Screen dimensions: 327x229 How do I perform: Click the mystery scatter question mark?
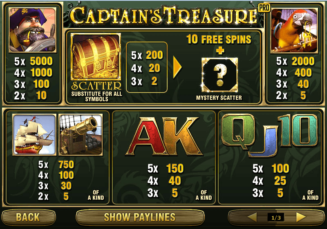pos(219,75)
